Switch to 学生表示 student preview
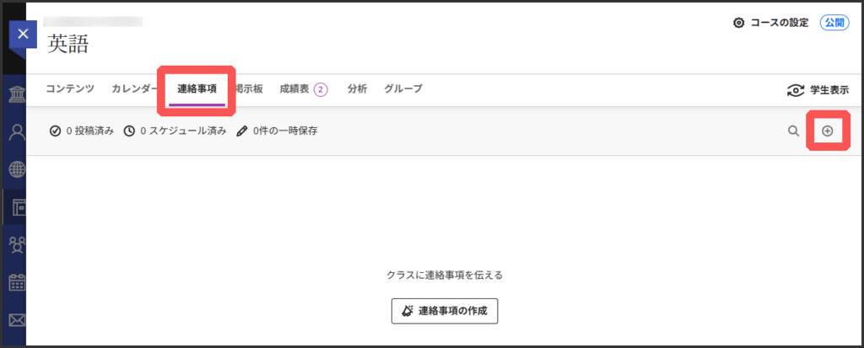The width and height of the screenshot is (864, 348). [x=817, y=90]
